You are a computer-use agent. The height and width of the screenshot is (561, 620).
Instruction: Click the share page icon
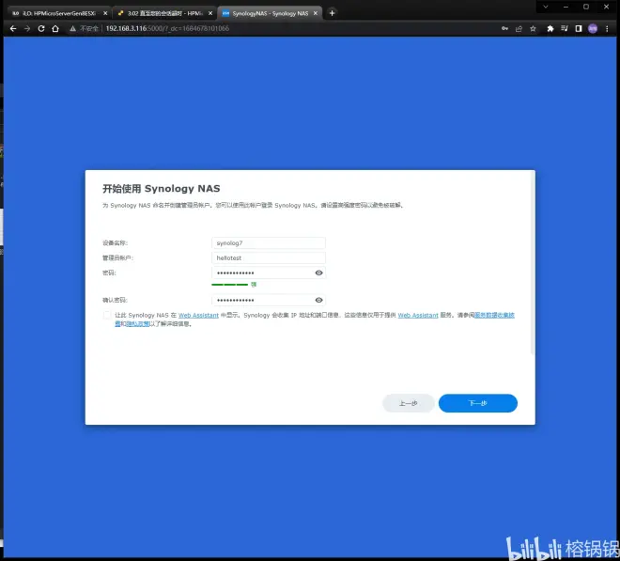(519, 28)
